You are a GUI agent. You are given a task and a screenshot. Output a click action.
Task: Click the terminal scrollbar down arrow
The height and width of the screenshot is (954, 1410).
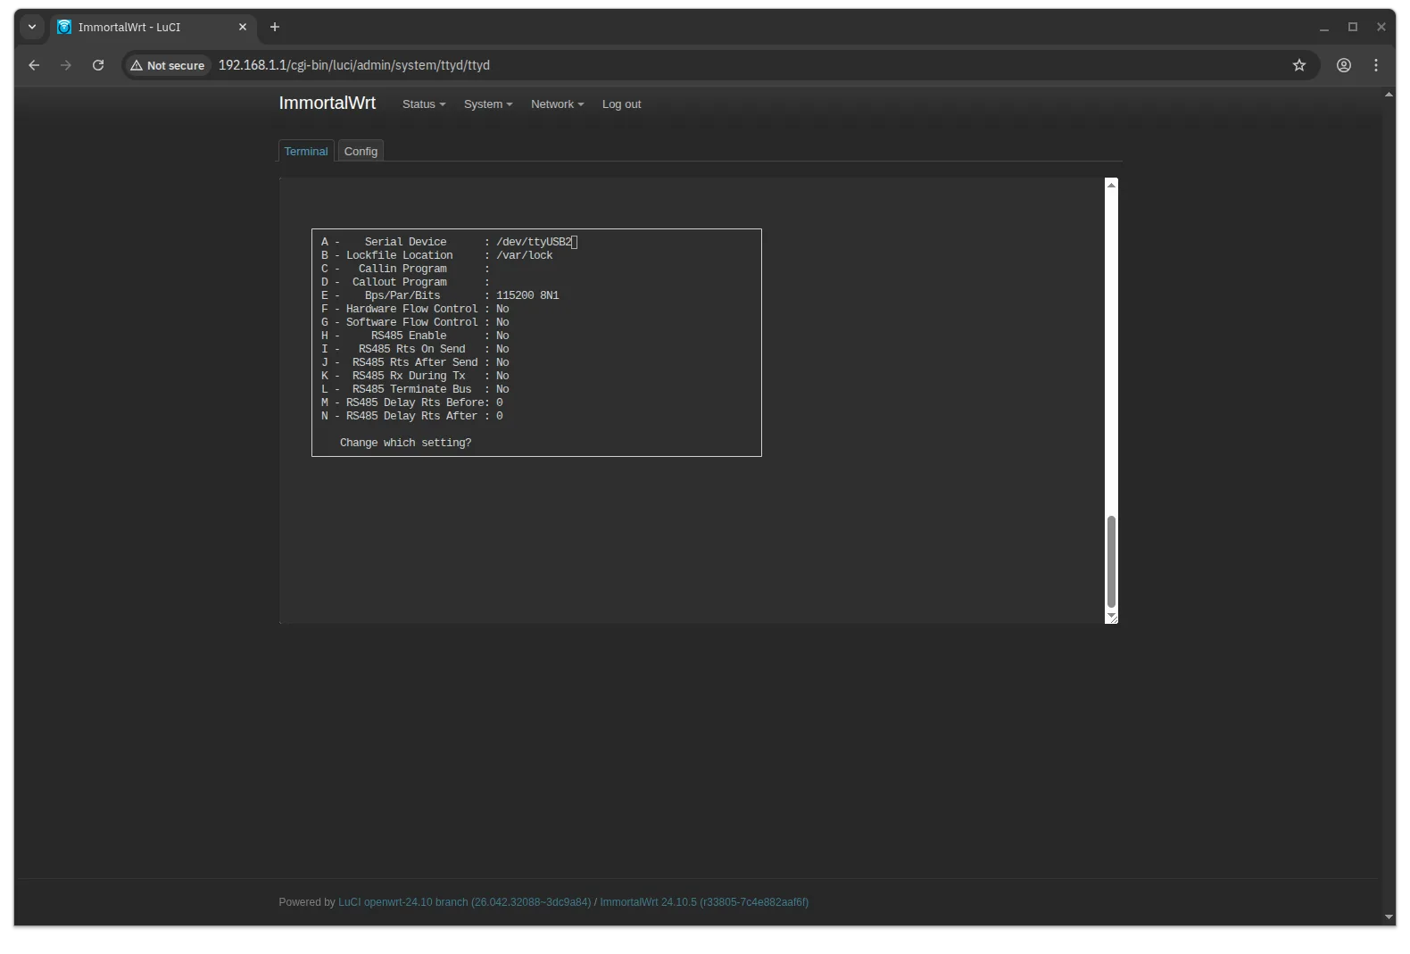[1111, 616]
